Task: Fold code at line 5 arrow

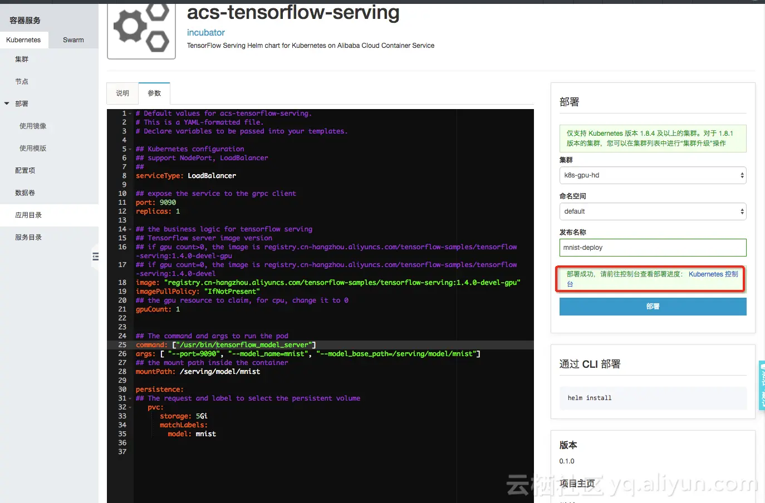Action: [x=130, y=149]
